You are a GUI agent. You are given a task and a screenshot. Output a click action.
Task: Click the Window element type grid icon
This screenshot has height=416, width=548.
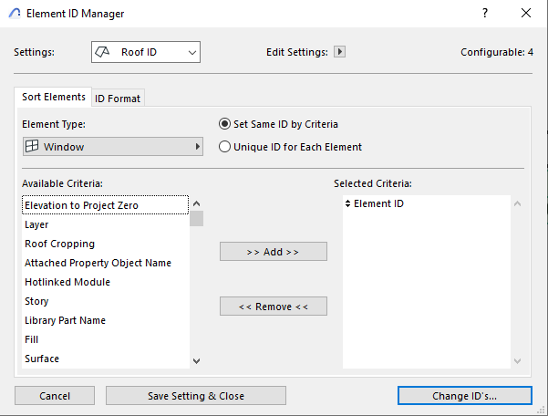32,146
